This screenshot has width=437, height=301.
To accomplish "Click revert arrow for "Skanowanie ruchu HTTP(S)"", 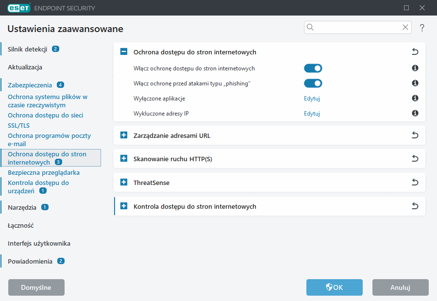I will pyautogui.click(x=415, y=159).
